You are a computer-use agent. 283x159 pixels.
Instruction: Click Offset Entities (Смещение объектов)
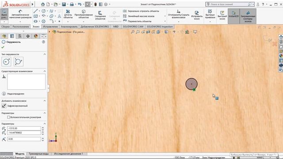pos(100,15)
